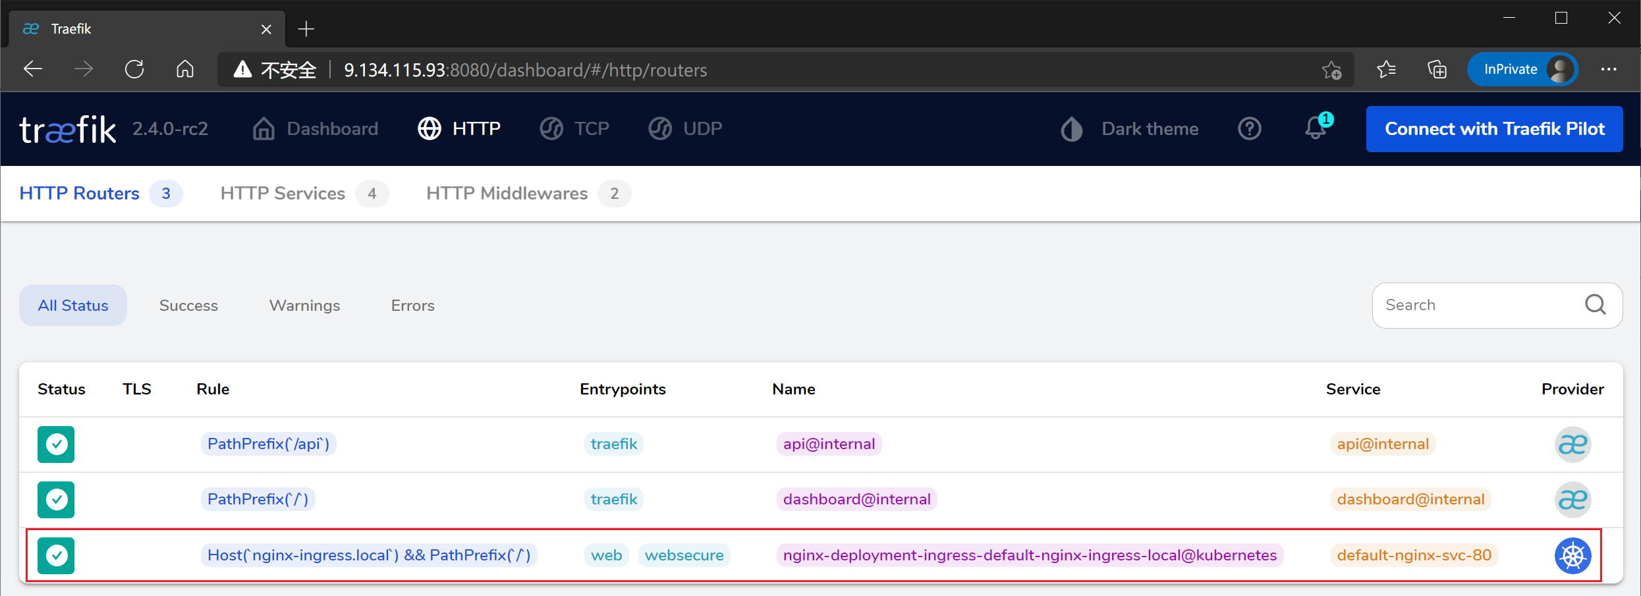1641x596 pixels.
Task: Select the HTTP Routers tab
Action: (x=100, y=194)
